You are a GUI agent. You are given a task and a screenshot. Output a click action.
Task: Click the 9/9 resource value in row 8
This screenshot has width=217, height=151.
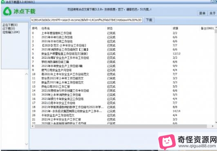tap(175, 66)
